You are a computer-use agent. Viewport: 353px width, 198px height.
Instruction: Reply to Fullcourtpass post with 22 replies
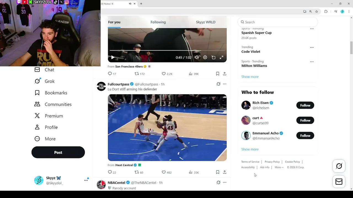point(112,172)
